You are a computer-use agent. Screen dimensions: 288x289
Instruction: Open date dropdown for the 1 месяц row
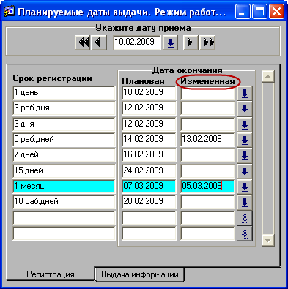pyautogui.click(x=245, y=187)
